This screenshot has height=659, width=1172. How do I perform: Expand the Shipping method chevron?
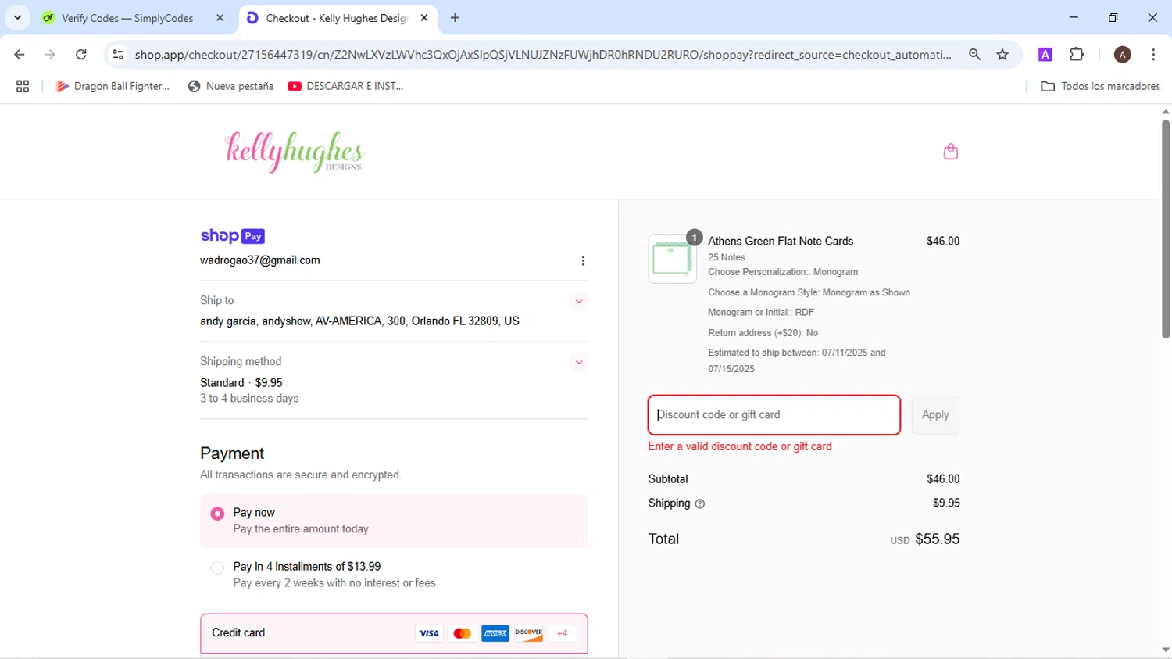coord(579,362)
